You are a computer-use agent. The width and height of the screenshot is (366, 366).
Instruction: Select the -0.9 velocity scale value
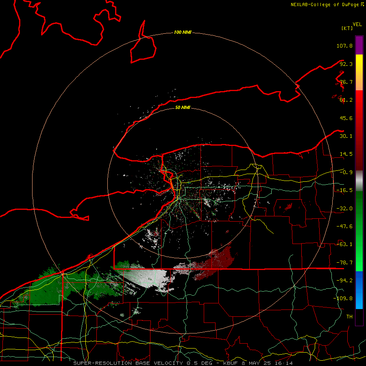[x=346, y=172]
